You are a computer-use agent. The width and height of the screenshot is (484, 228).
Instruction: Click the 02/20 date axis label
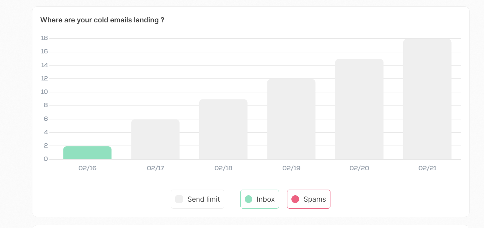pos(359,168)
